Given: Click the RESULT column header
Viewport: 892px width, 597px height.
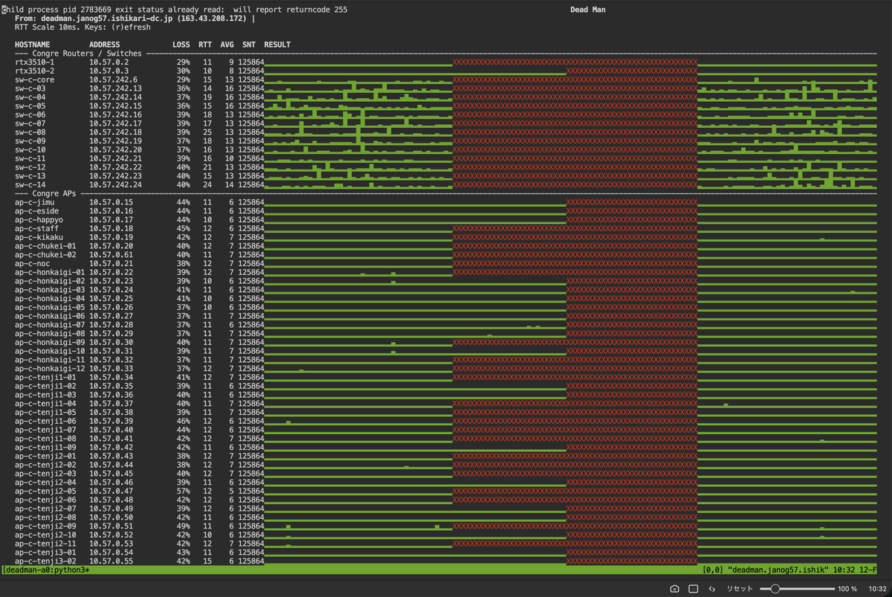Looking at the screenshot, I should point(277,45).
